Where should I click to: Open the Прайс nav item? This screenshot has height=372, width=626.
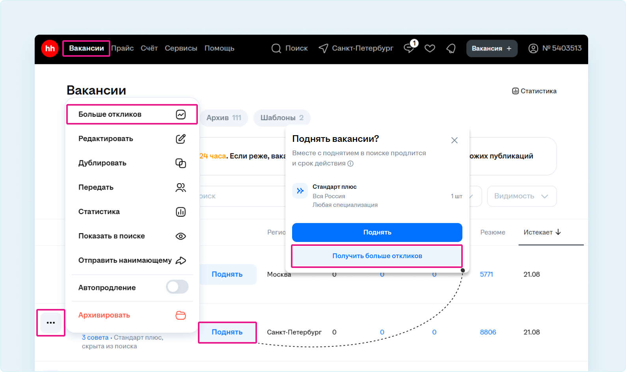click(x=123, y=48)
